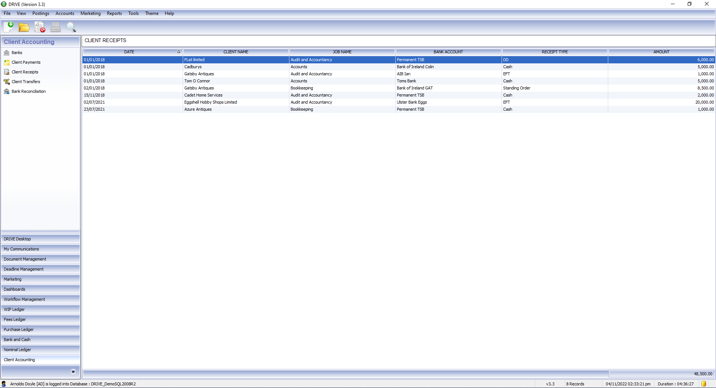Click the DRIVE app logo in title bar
Viewport: 716px width, 388px height.
click(x=4, y=4)
